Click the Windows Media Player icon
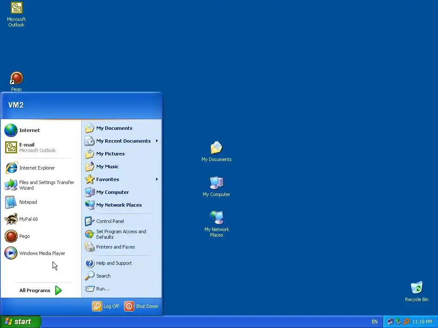The image size is (438, 328). click(11, 253)
